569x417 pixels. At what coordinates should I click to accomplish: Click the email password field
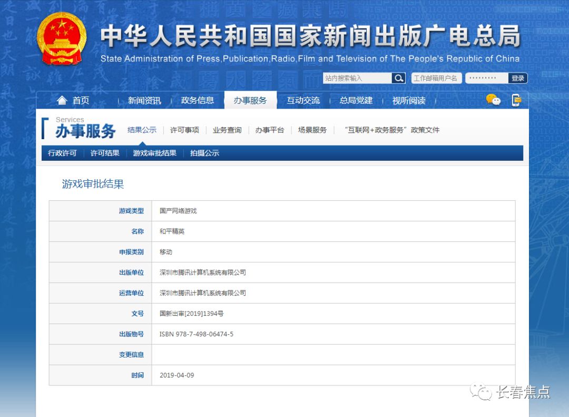(487, 78)
